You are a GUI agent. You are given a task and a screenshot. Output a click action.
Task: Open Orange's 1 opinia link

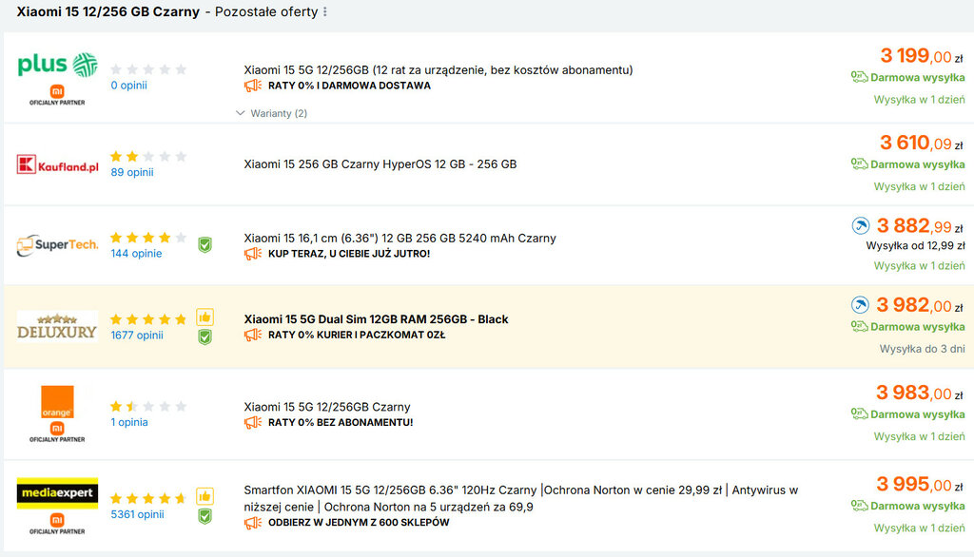point(129,422)
